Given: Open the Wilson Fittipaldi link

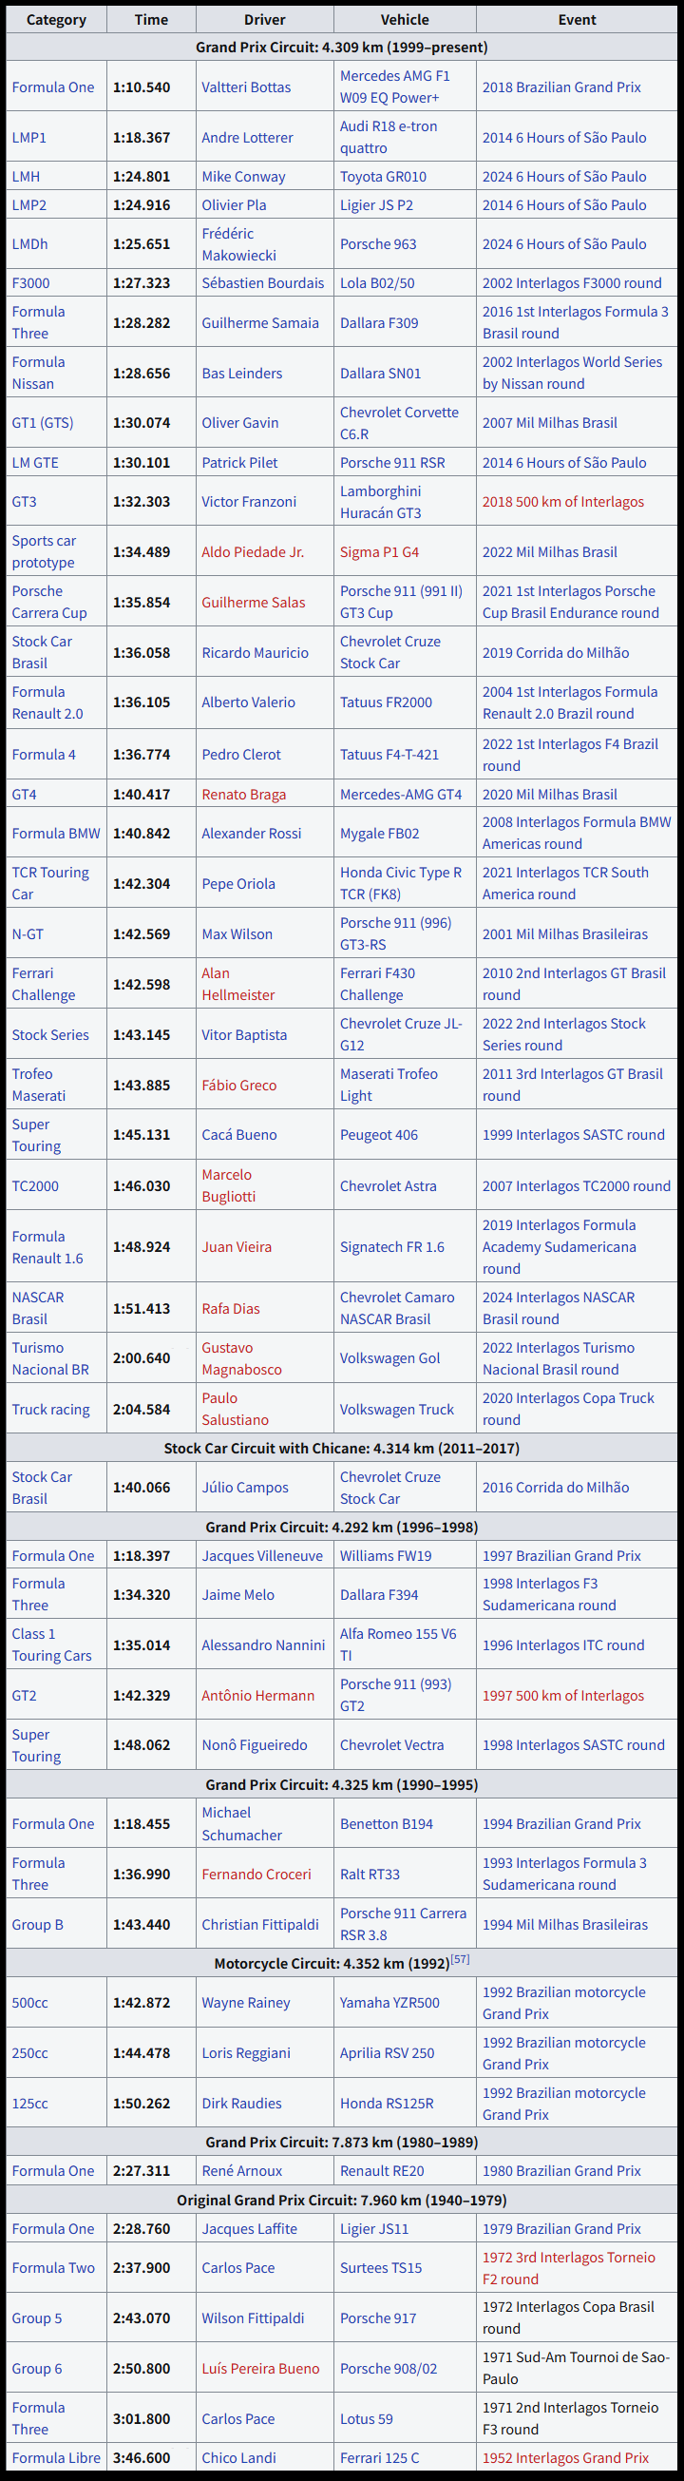Looking at the screenshot, I should [253, 2318].
